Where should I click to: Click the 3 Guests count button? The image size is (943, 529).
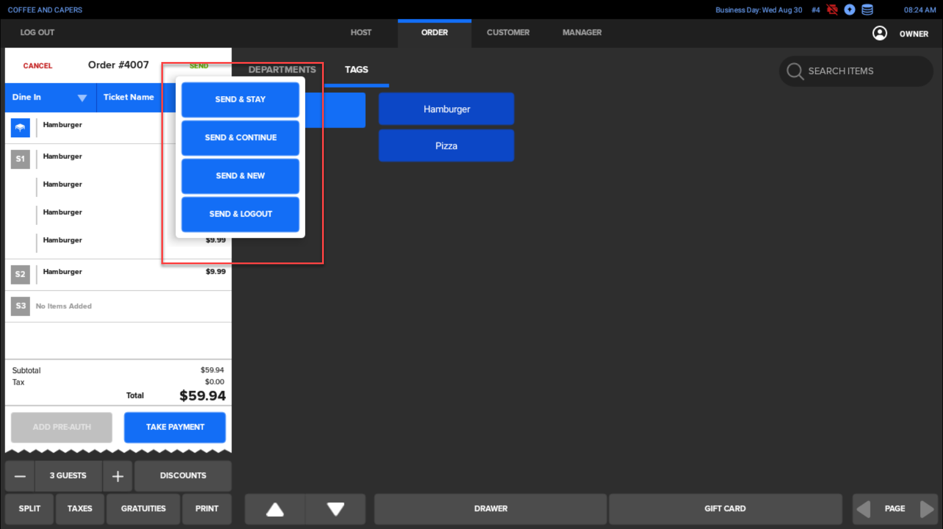68,476
